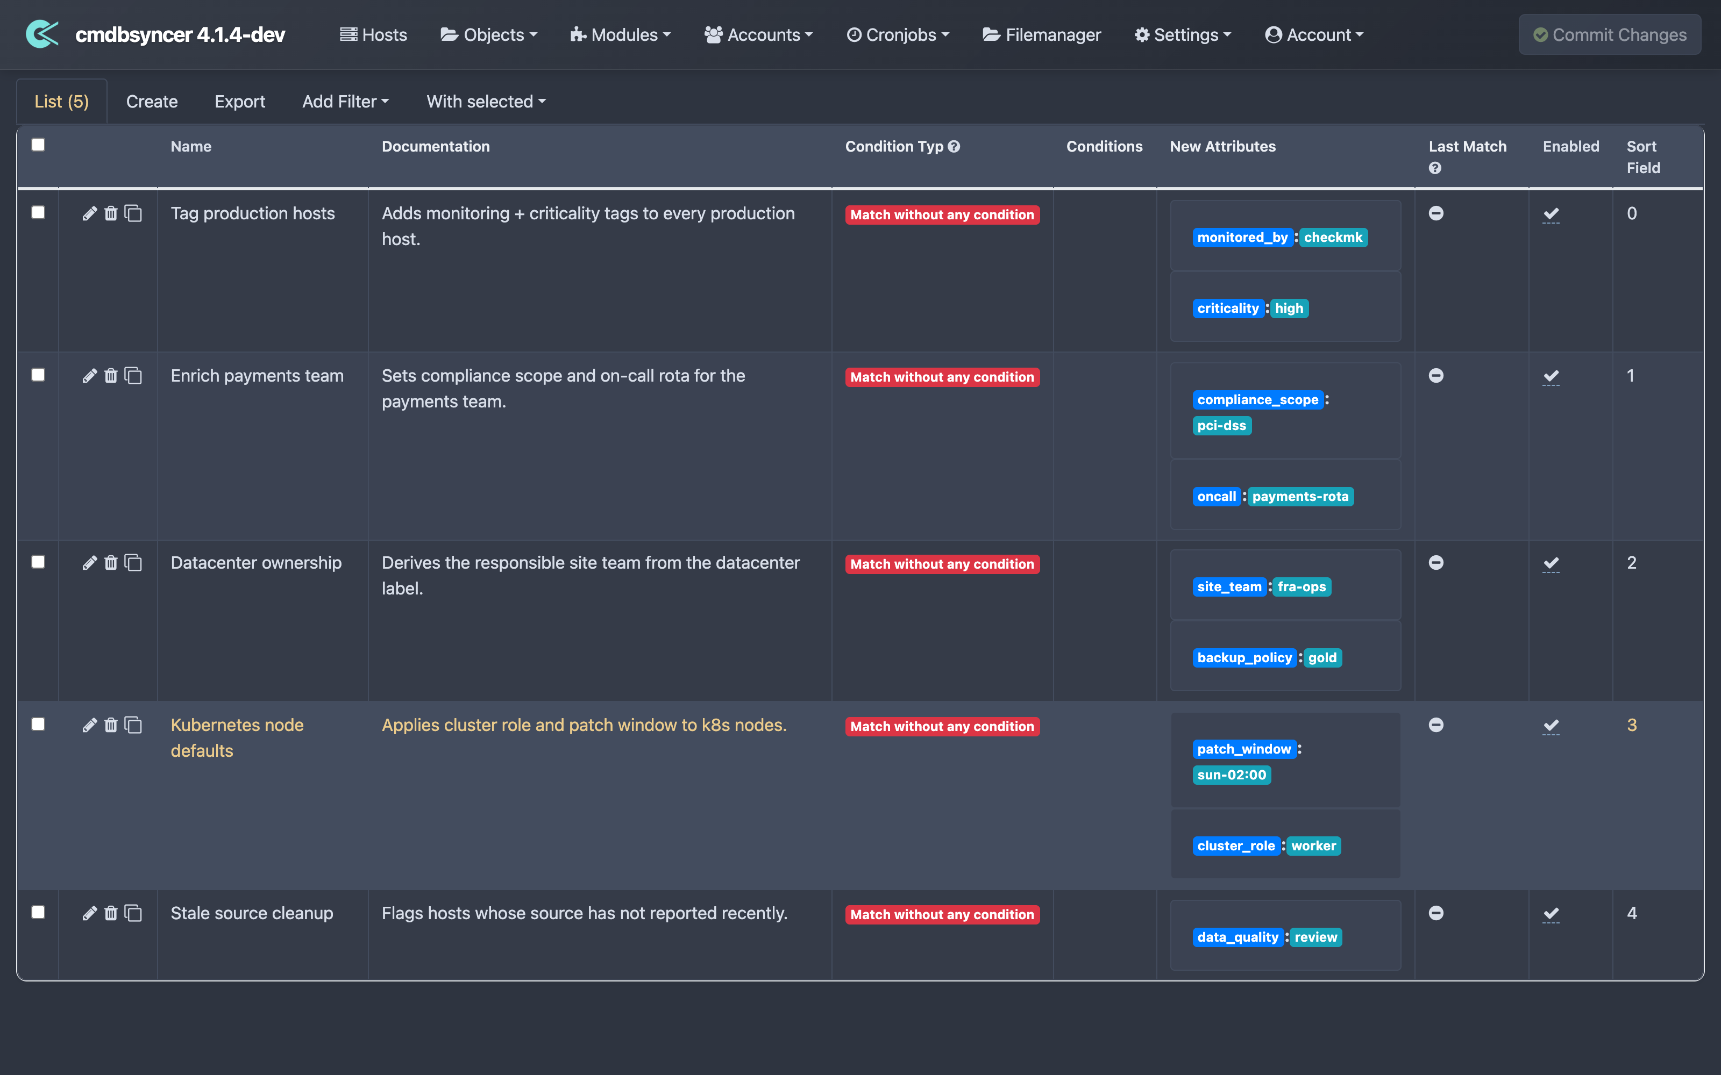Click the Documentation column header
The height and width of the screenshot is (1075, 1721).
436,146
